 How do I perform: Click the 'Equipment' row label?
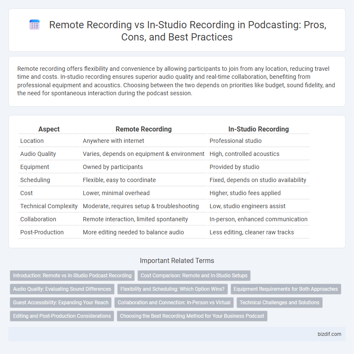coord(35,167)
